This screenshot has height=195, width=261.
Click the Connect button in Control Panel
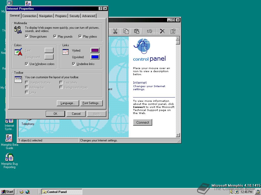click(143, 122)
